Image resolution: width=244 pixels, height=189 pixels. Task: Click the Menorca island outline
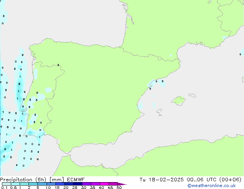[x=192, y=95]
